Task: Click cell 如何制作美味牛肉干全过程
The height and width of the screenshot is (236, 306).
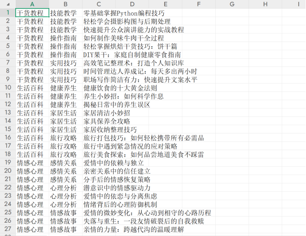Action: pyautogui.click(x=124, y=38)
